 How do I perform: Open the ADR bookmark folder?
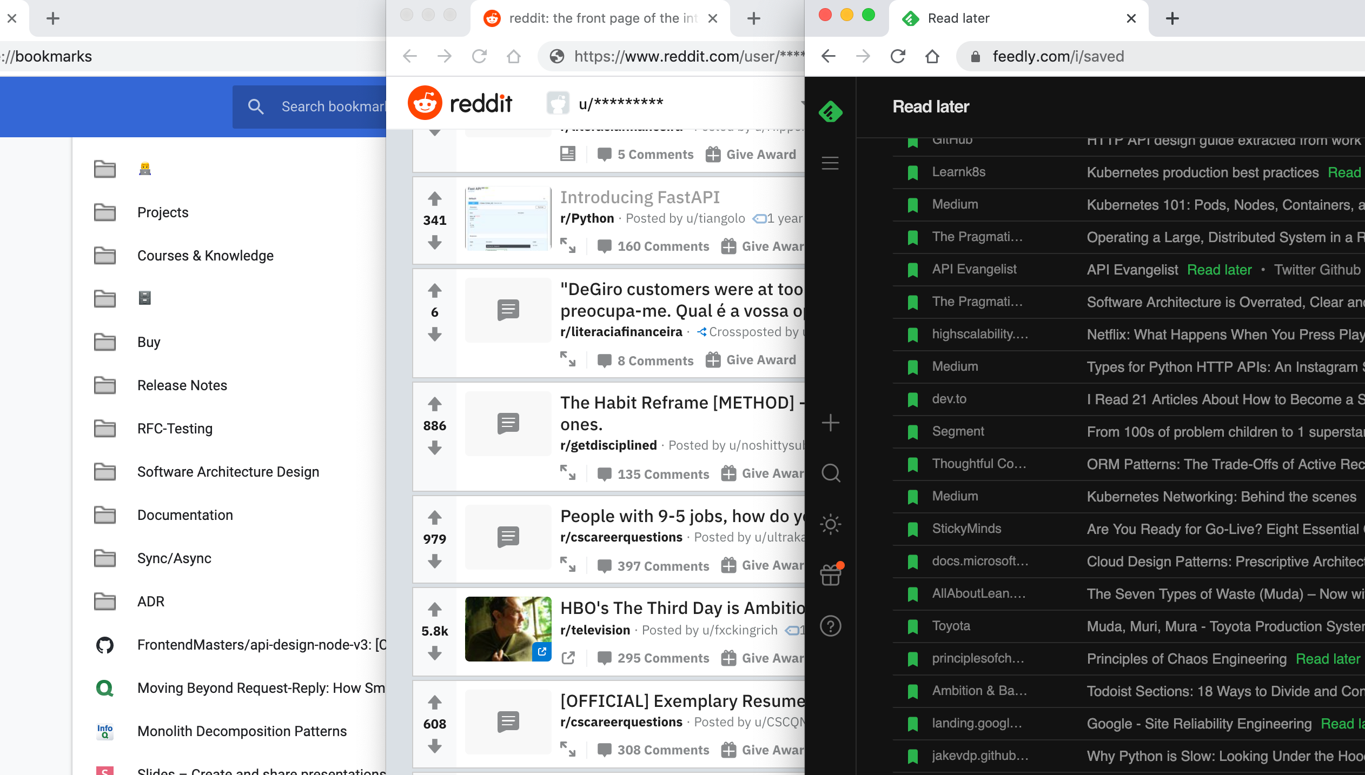tap(151, 602)
